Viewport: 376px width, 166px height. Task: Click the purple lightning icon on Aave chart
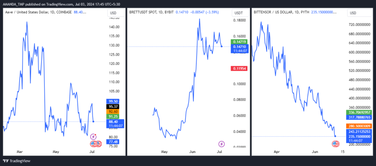pos(93,137)
